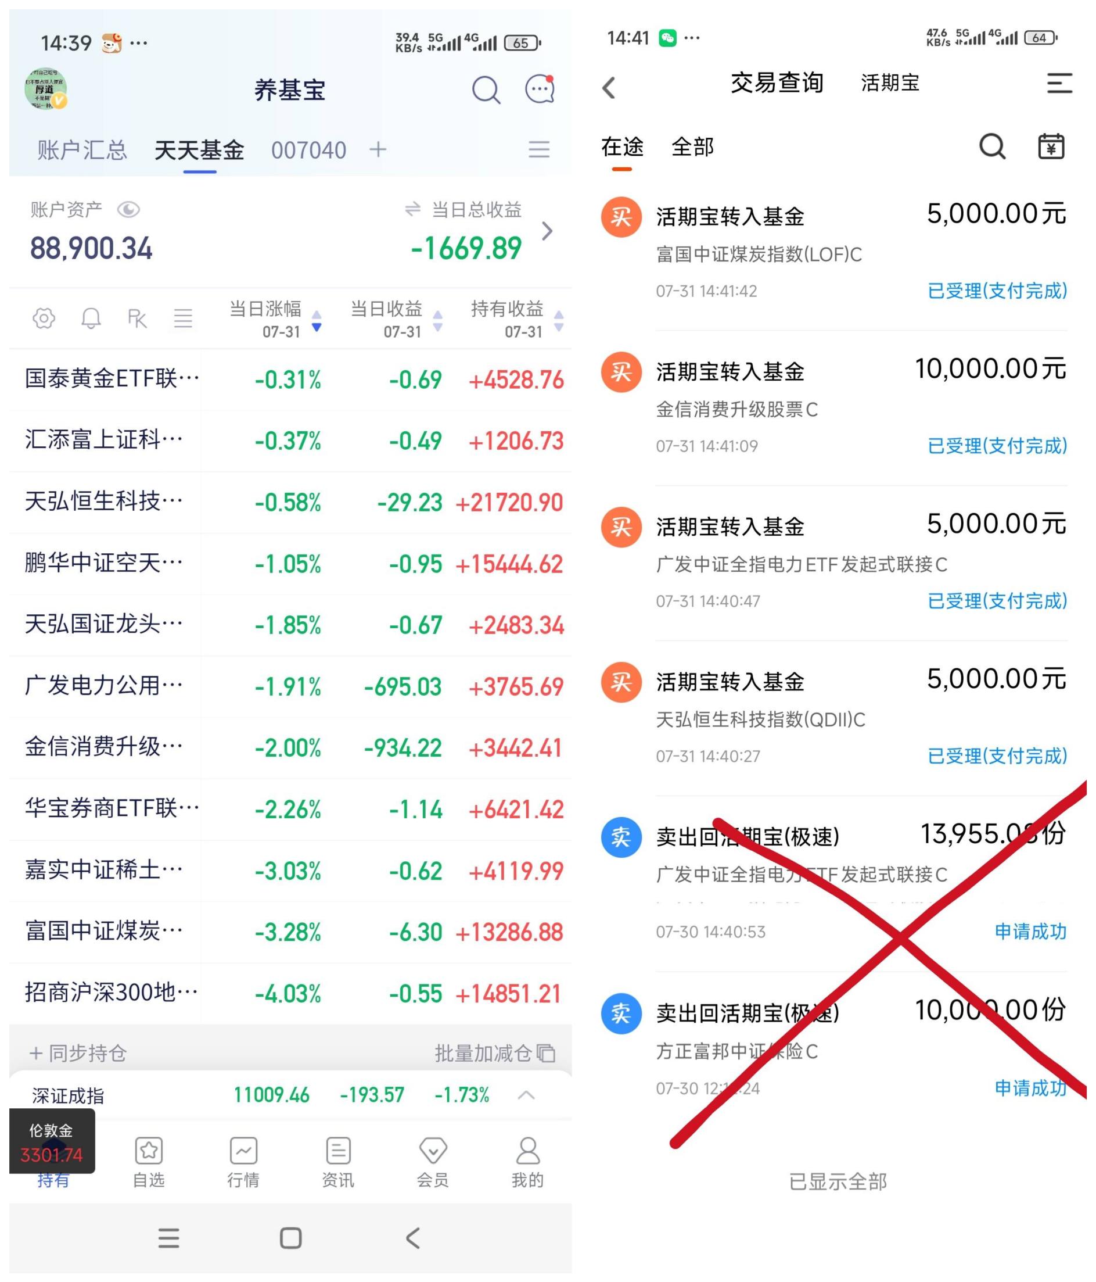Collapse 深证成指 index bar chevron

526,1095
